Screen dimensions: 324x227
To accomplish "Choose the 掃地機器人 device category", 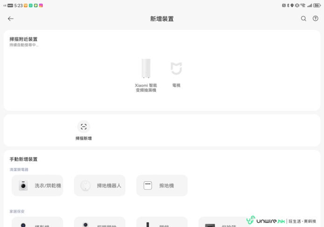I will point(99,186).
